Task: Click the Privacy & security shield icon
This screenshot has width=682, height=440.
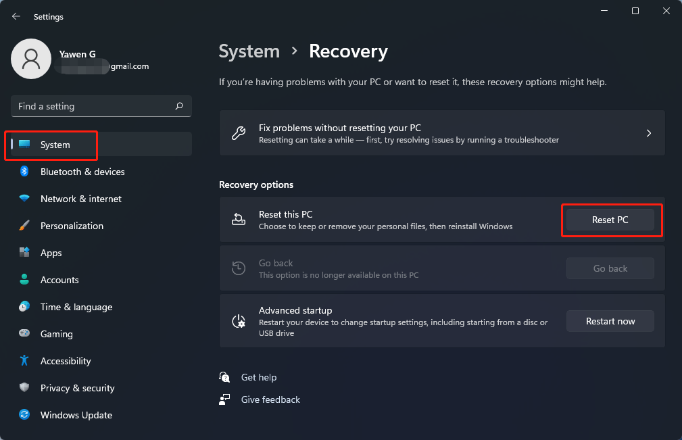Action: [24, 388]
